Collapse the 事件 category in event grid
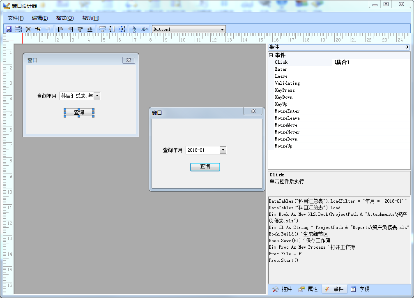The image size is (414, 298). tap(271, 55)
